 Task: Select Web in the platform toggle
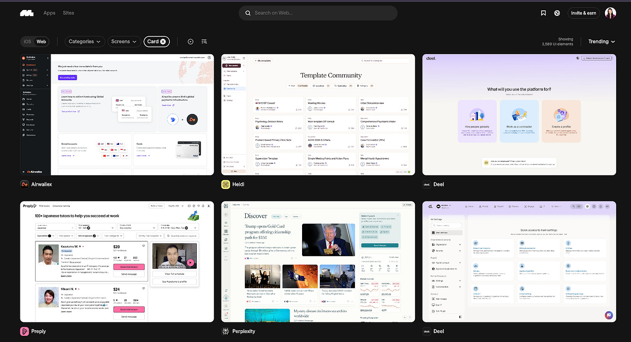[41, 42]
